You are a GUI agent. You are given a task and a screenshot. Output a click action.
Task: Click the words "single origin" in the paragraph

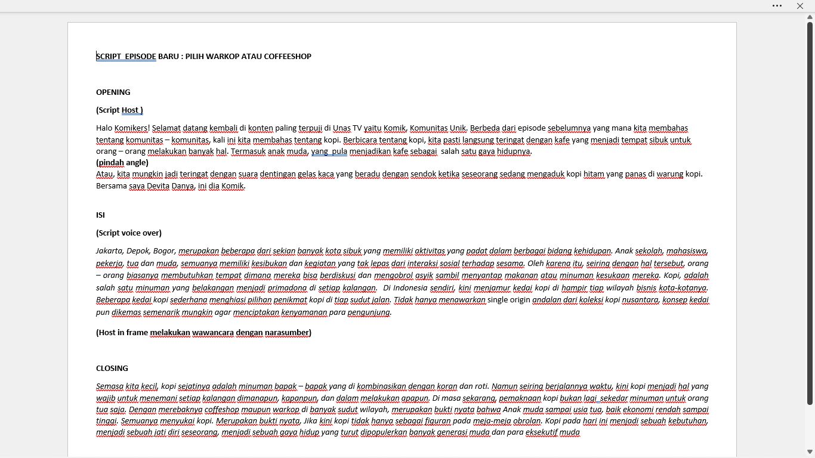pyautogui.click(x=508, y=300)
